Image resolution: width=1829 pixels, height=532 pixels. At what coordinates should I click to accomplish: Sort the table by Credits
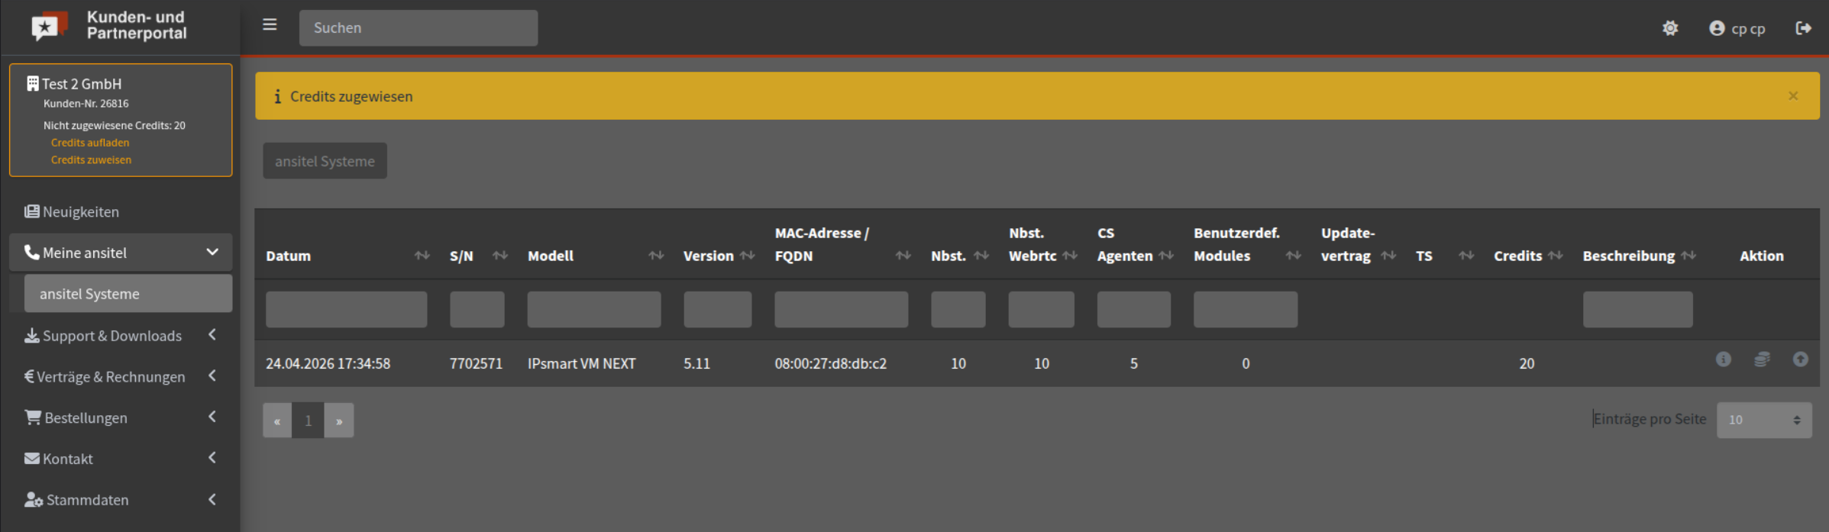click(1556, 256)
